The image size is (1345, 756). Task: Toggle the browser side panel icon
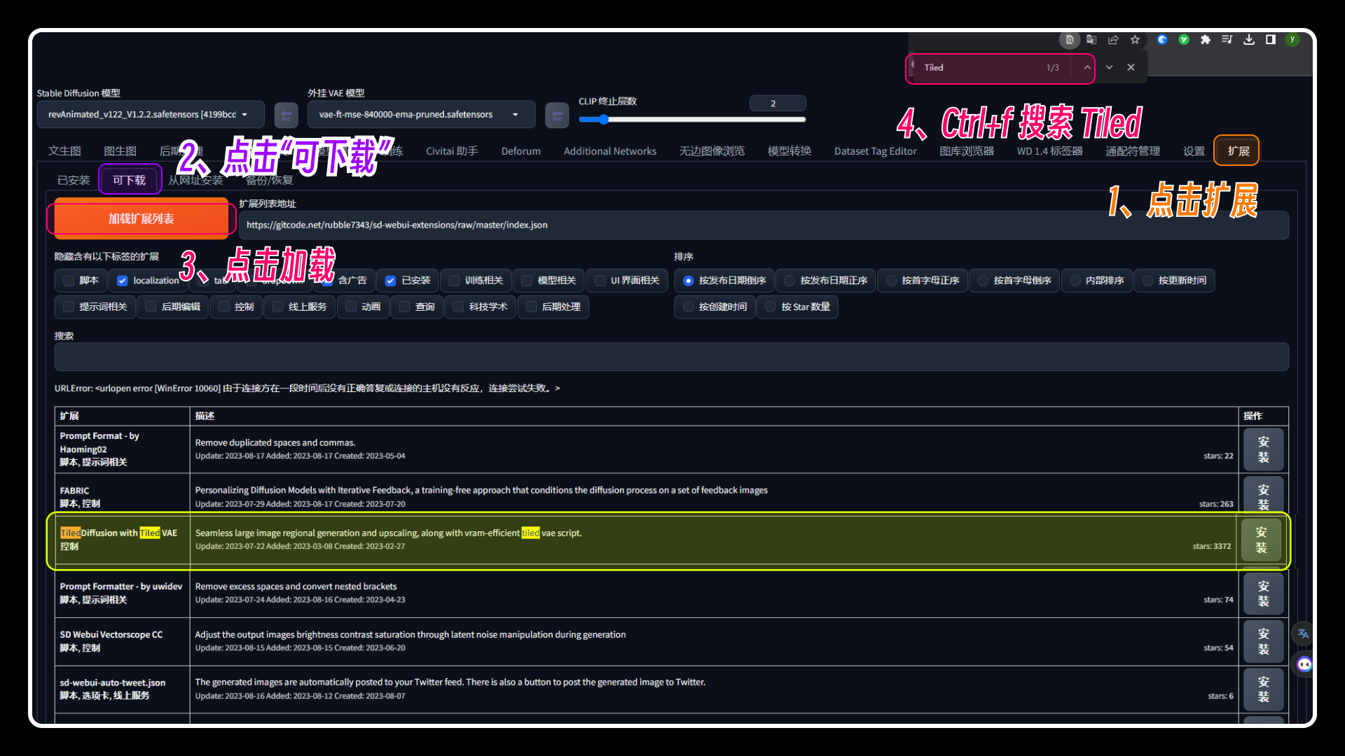point(1271,40)
